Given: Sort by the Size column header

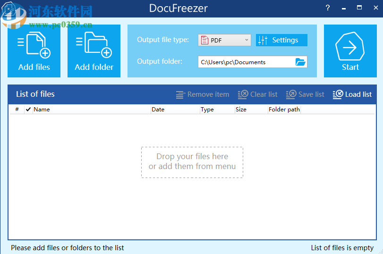Looking at the screenshot, I should [251, 110].
